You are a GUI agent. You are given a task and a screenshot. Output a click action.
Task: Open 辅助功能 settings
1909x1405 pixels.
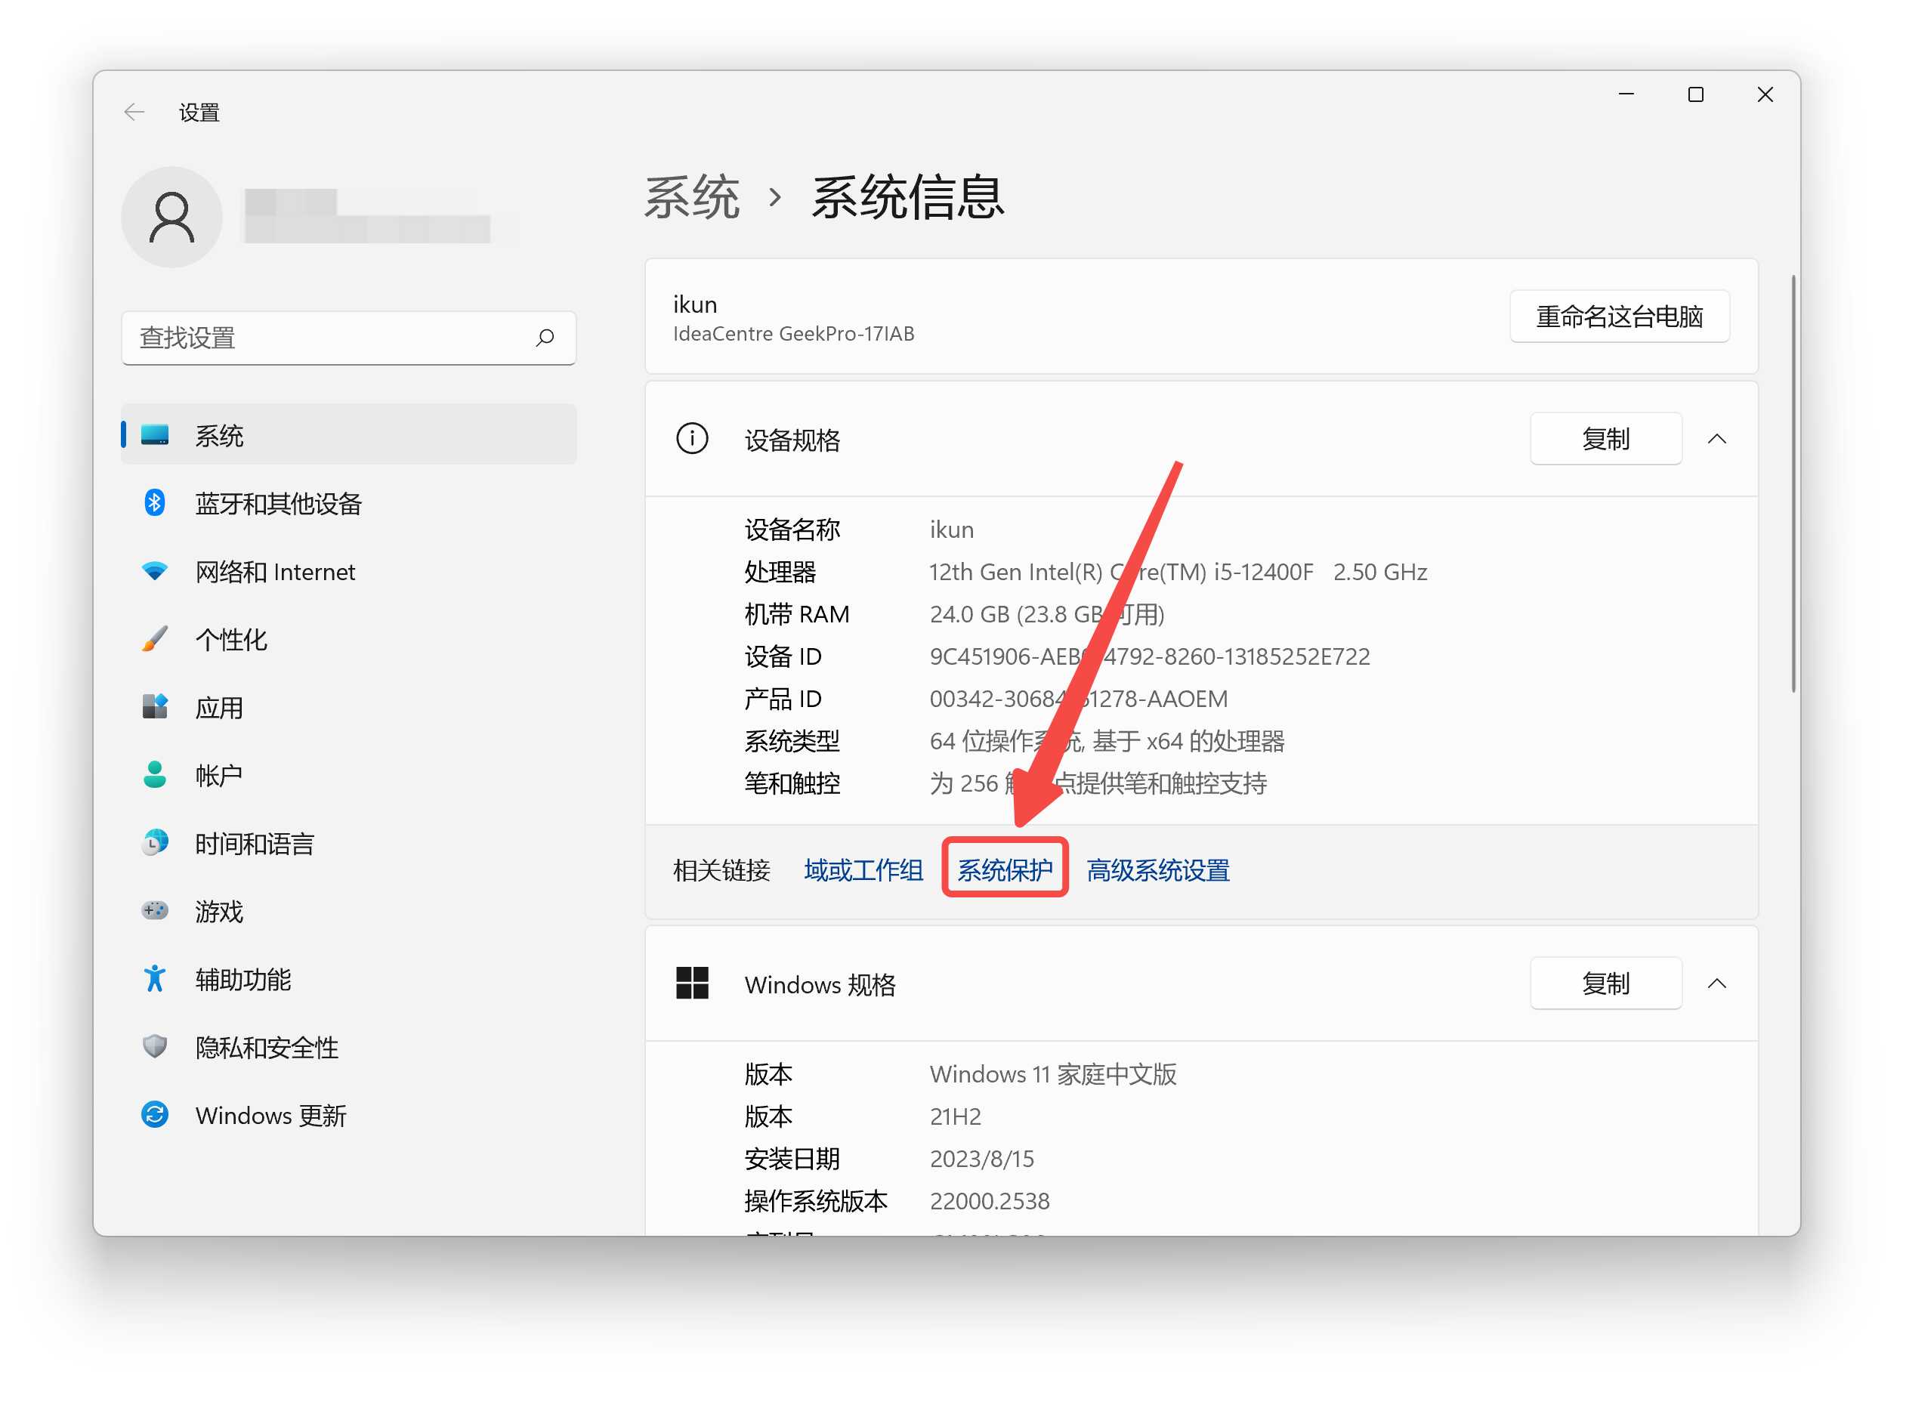point(349,980)
